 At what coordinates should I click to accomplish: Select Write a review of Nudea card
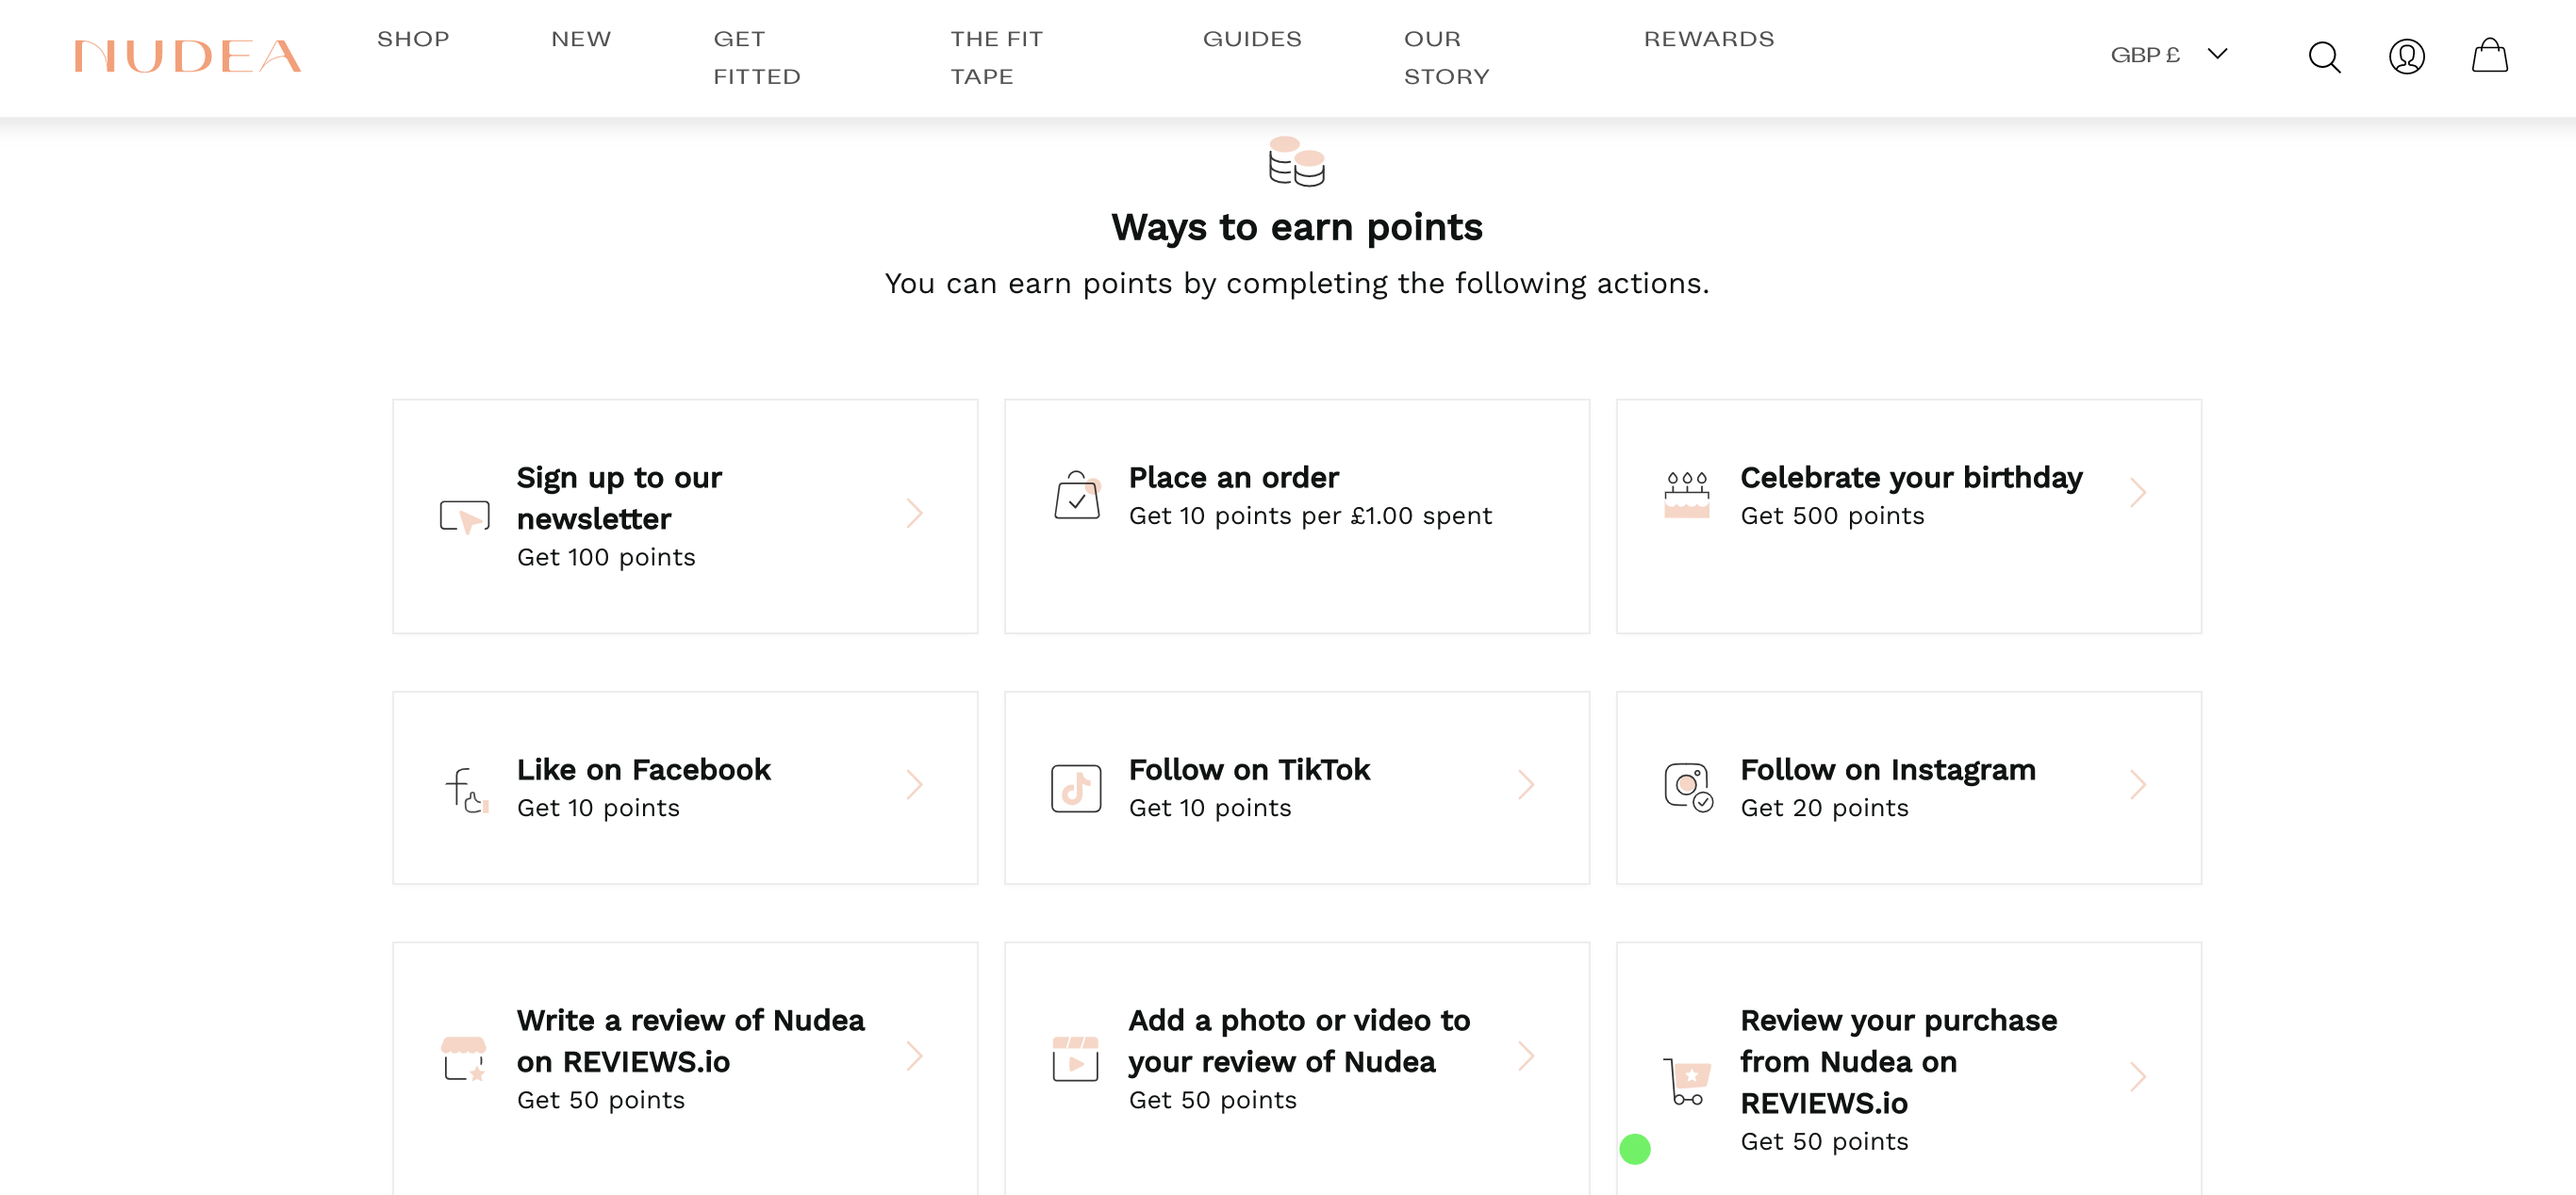coord(685,1067)
